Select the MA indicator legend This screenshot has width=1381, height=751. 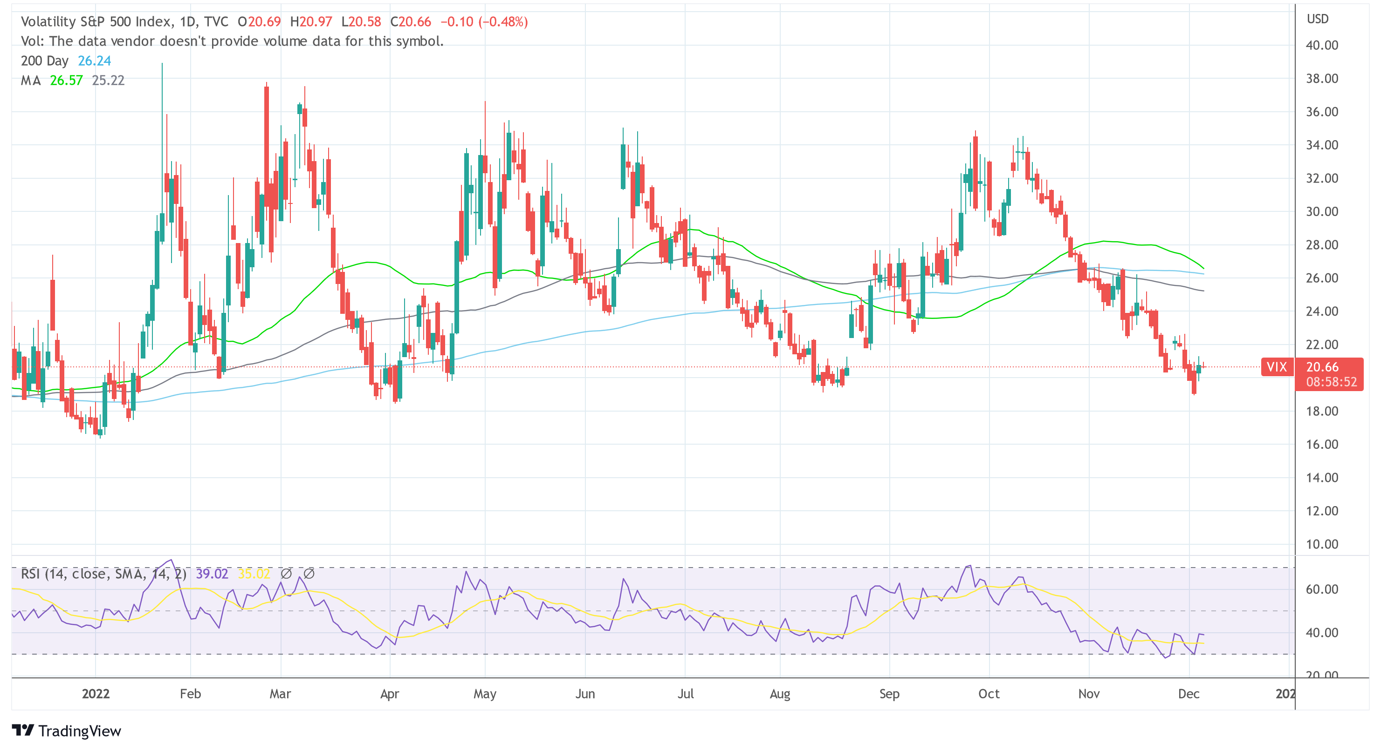pos(31,81)
